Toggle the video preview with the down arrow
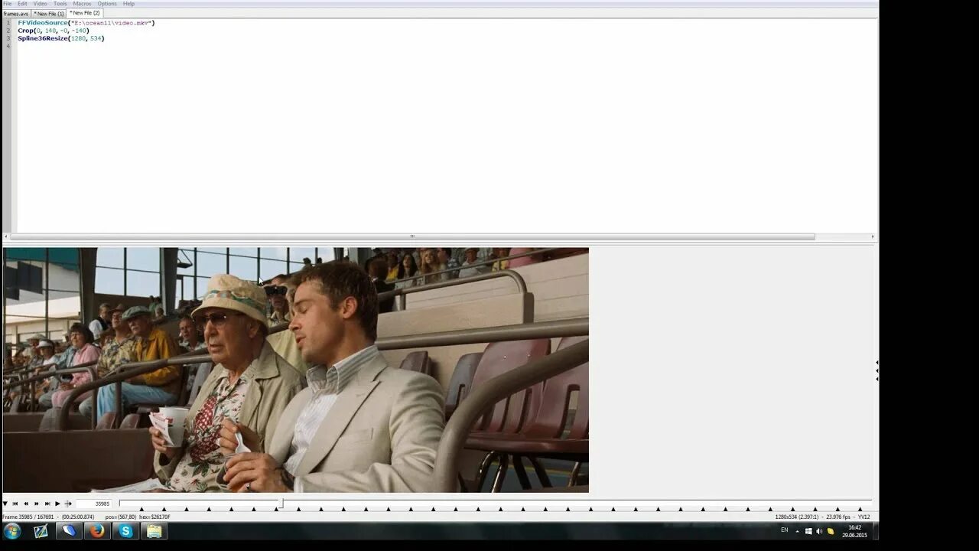Viewport: 979px width, 551px height. 5,504
